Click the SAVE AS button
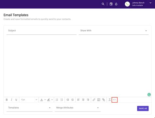Image resolution: width=155 pixels, height=118 pixels. click(143, 109)
